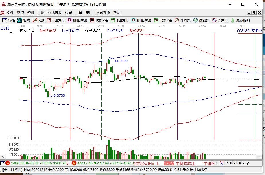
Task: Minimize the inner child chart window
Action: (249, 13)
